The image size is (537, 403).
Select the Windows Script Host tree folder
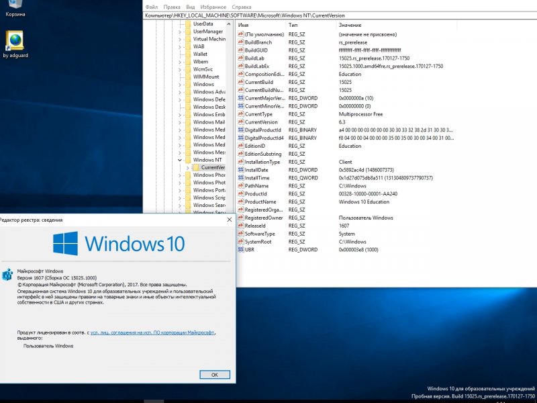209,197
